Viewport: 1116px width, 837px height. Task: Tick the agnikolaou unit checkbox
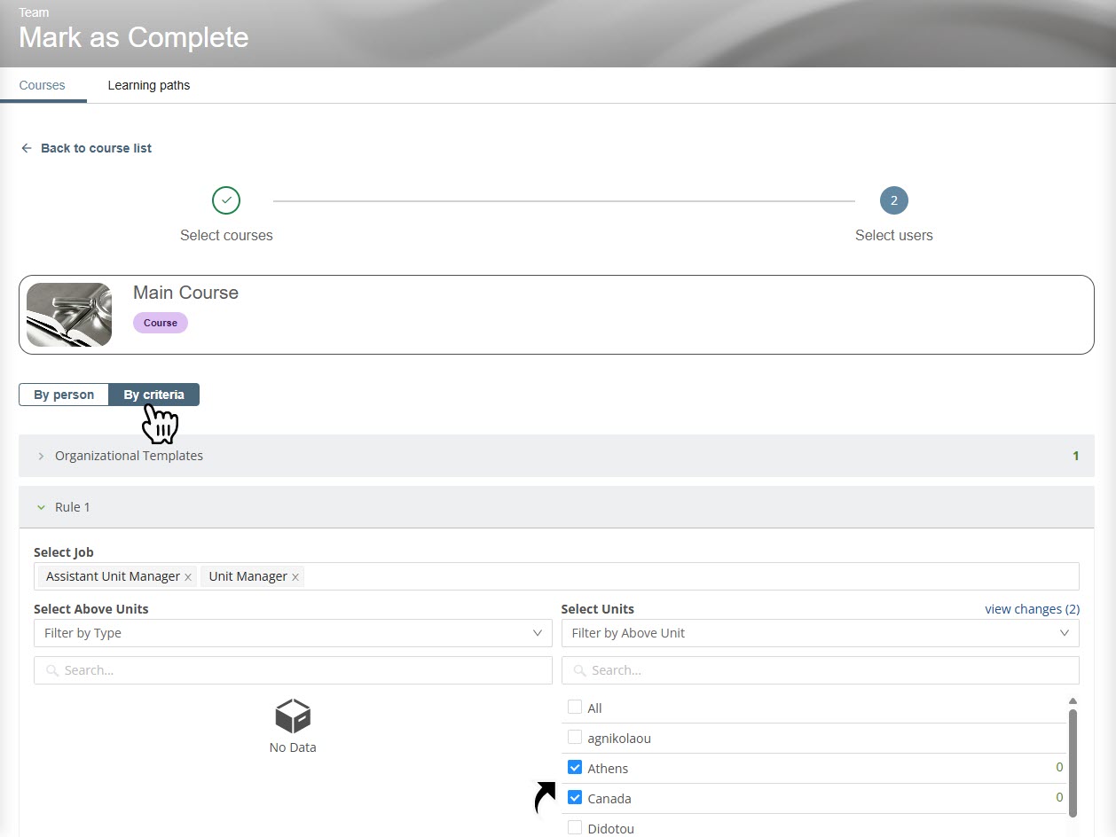click(575, 738)
